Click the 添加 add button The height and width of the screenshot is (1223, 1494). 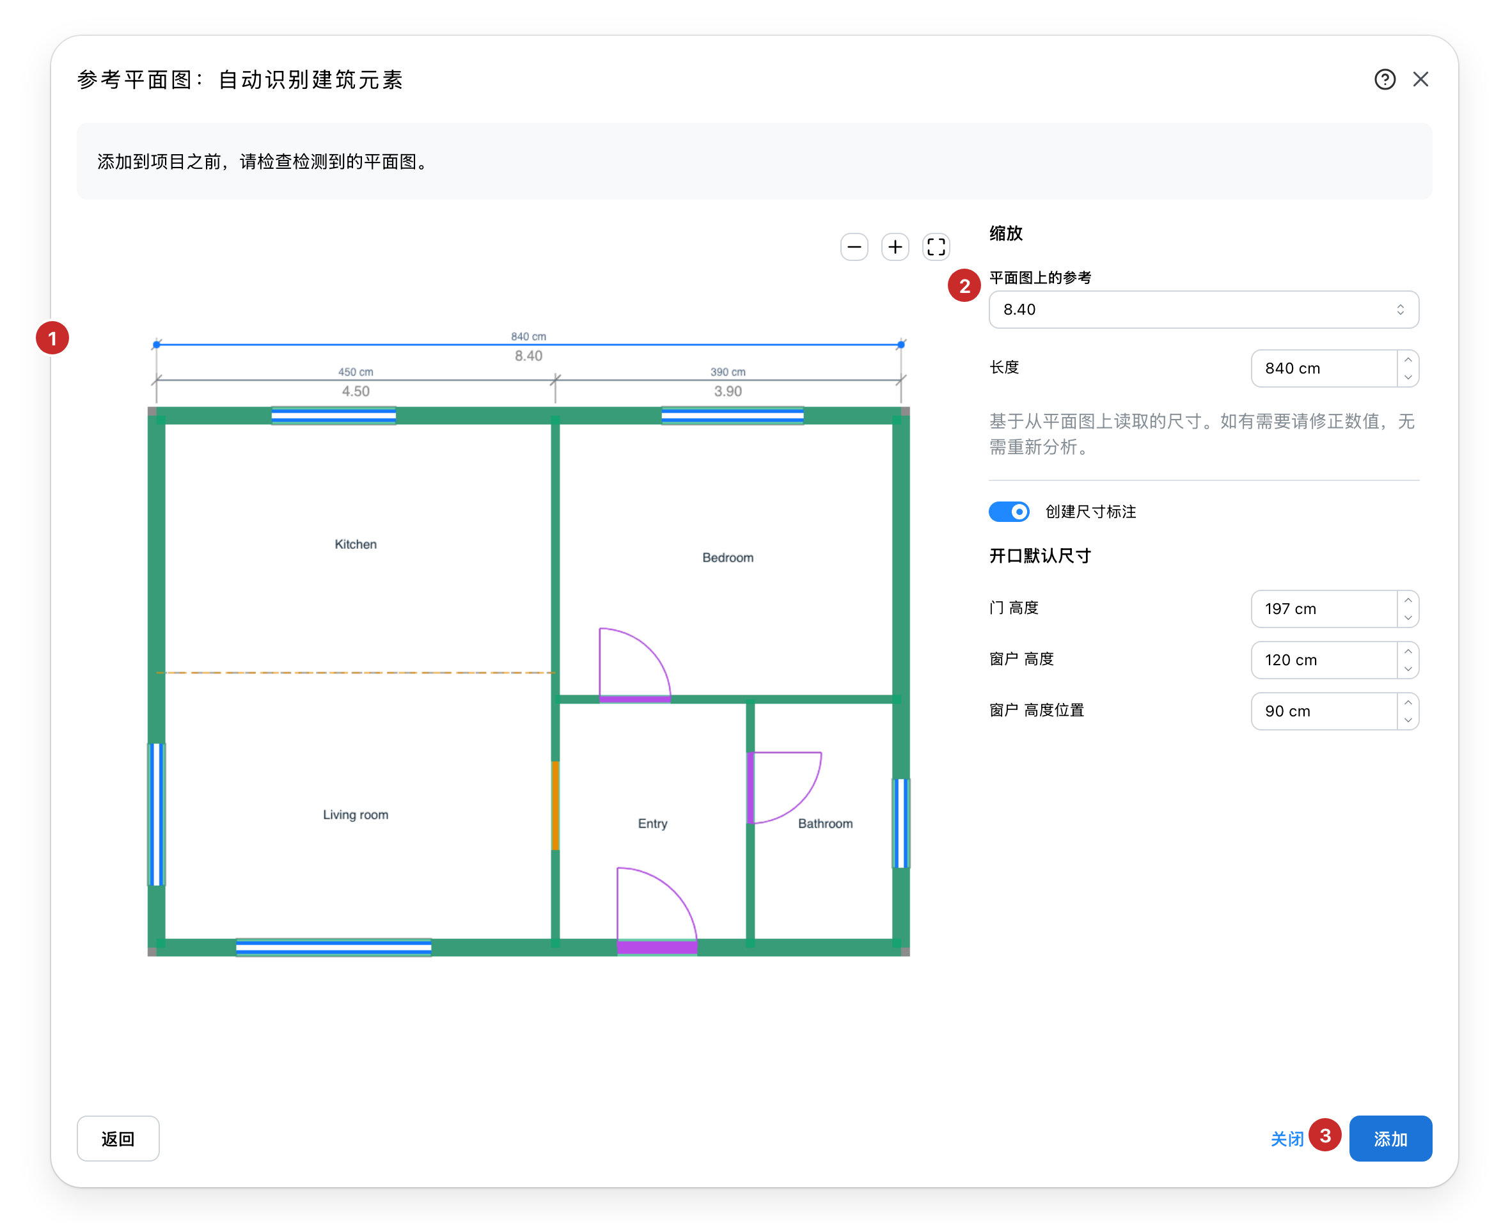click(x=1390, y=1139)
